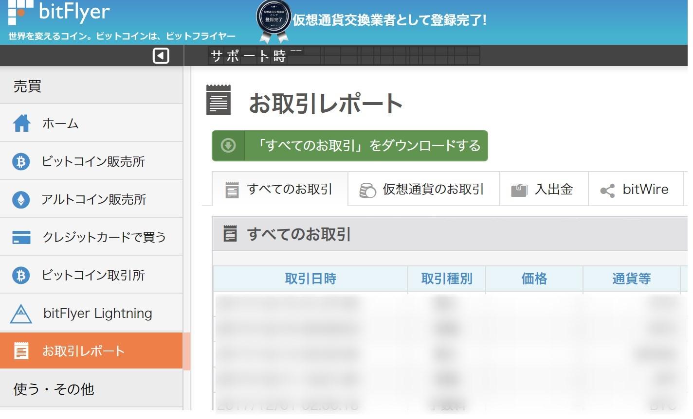
Task: Click the credit card icon
Action: (x=21, y=237)
